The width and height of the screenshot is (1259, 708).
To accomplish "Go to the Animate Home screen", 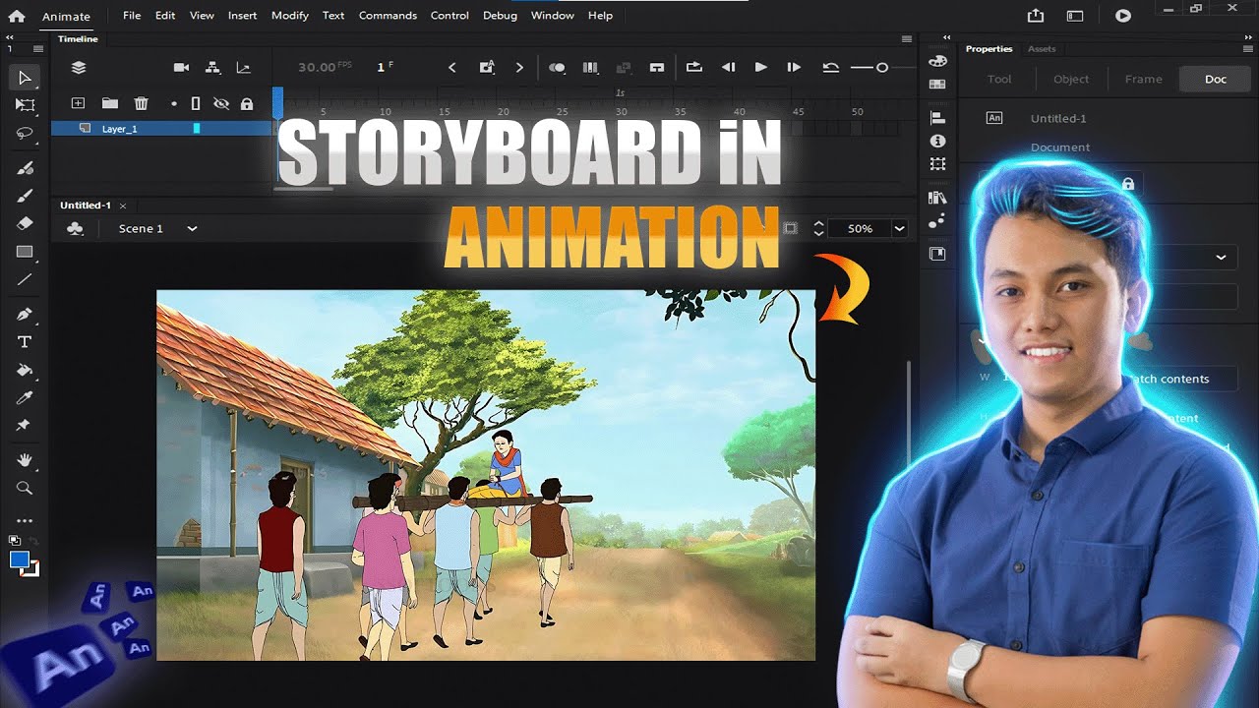I will point(17,16).
